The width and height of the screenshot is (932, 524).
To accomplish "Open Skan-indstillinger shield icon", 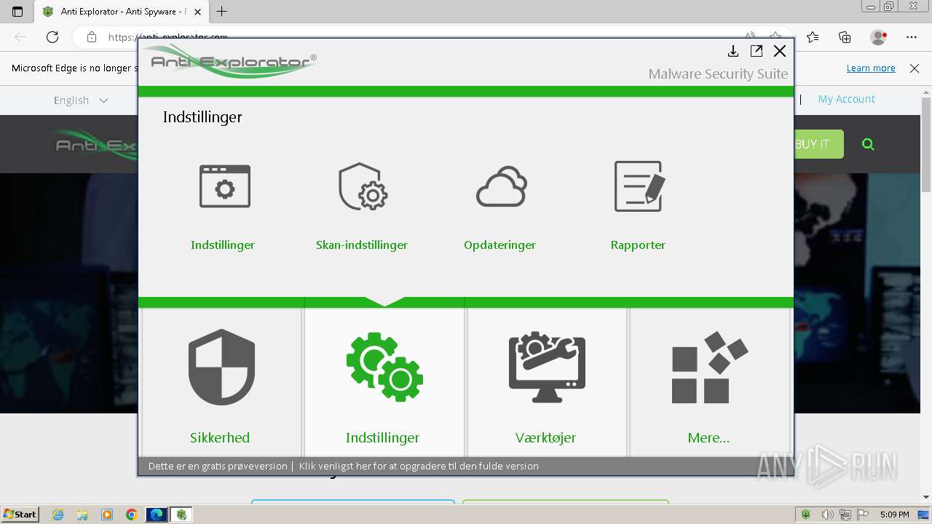I will tap(363, 186).
